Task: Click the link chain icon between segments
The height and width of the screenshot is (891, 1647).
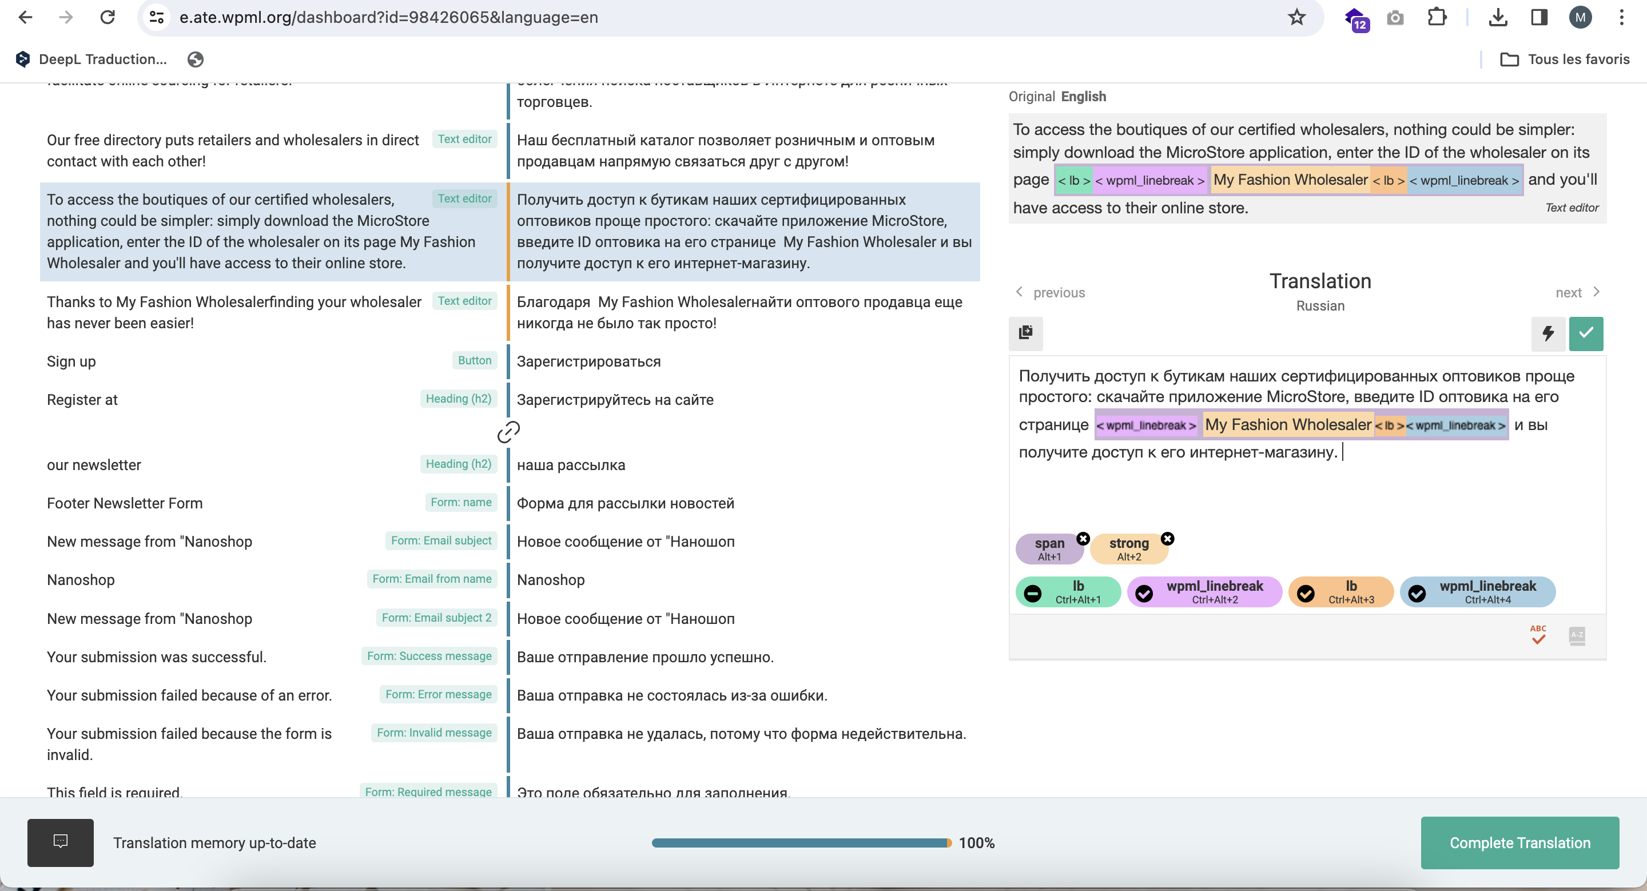Action: pyautogui.click(x=508, y=432)
